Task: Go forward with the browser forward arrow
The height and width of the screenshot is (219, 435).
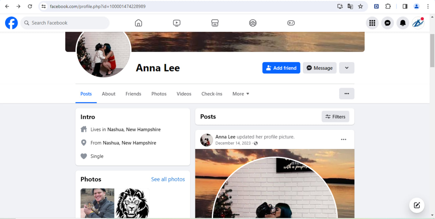Action: point(18,6)
